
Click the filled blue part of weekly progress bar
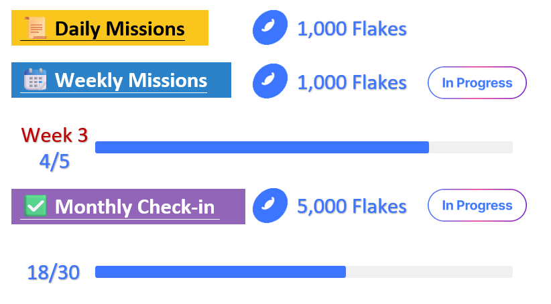pos(261,147)
